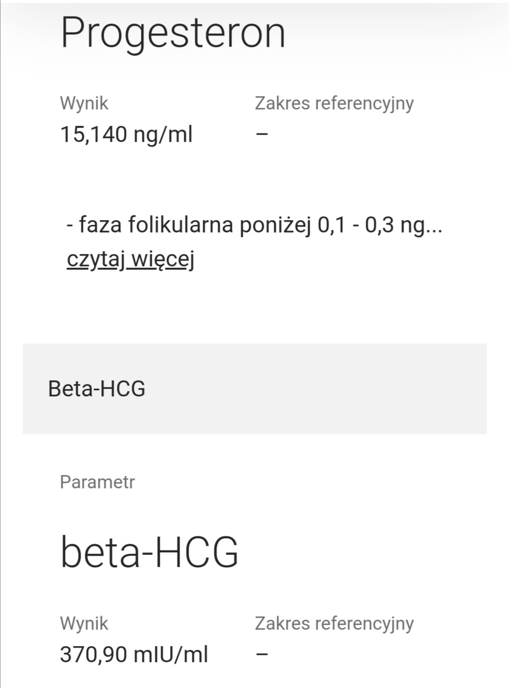Click the dash under Progesteron reference range
509x688 pixels.
pyautogui.click(x=262, y=134)
